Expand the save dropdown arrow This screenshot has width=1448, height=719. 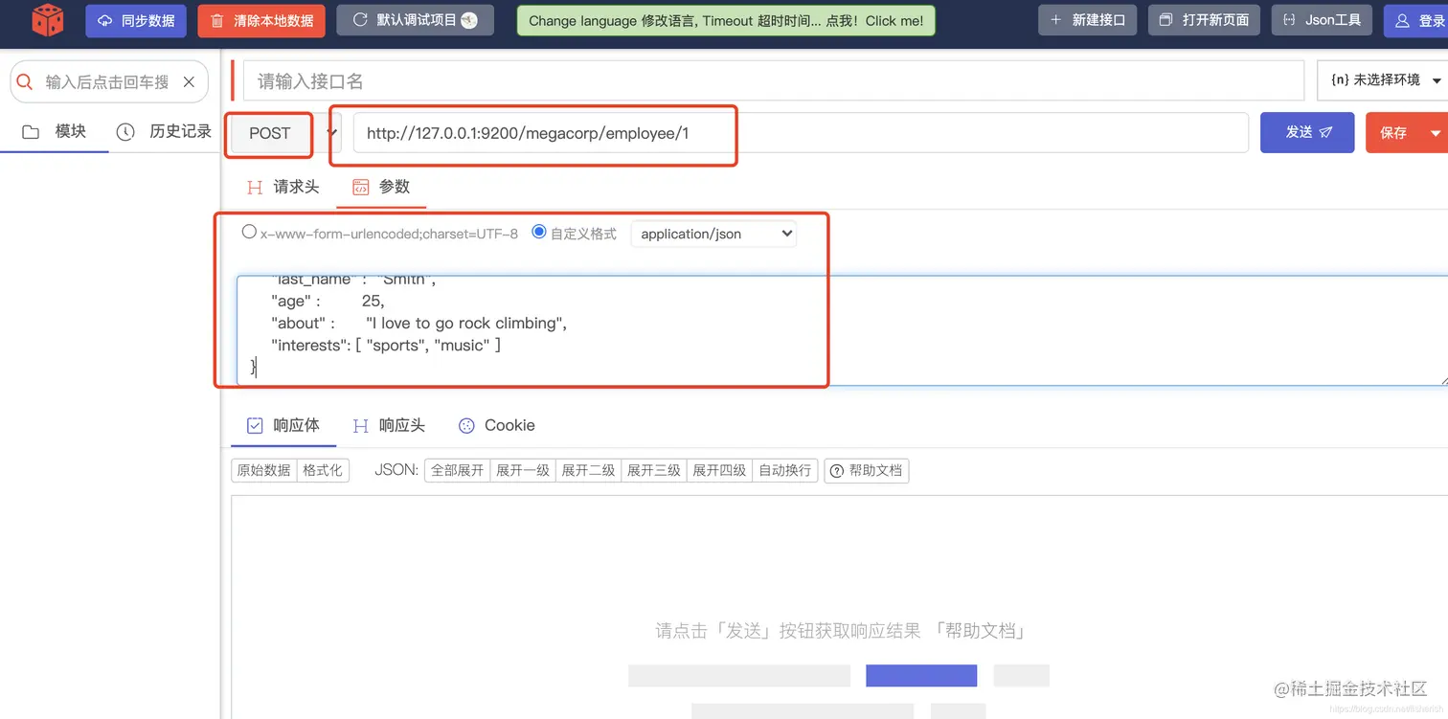point(1436,133)
